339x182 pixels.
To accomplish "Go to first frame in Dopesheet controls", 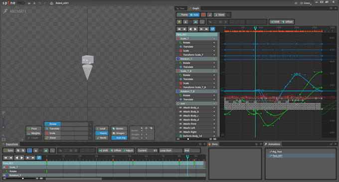I will pyautogui.click(x=5, y=158).
